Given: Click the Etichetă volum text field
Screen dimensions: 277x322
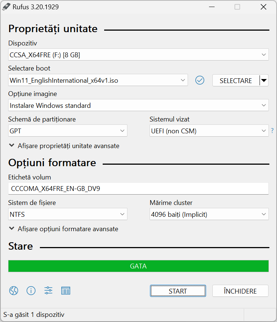Looking at the screenshot, I should pos(138,189).
